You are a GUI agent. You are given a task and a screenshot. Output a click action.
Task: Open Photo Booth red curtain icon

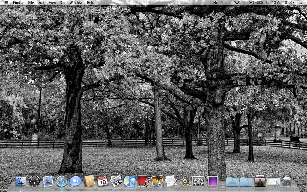[x=143, y=181]
